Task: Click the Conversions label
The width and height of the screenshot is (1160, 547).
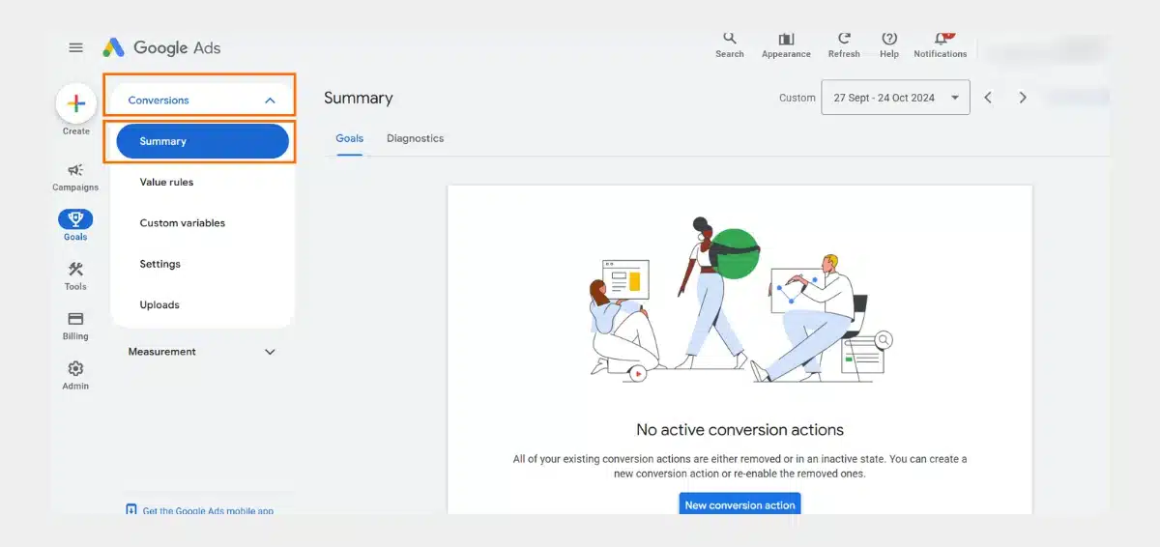Action: (x=159, y=101)
